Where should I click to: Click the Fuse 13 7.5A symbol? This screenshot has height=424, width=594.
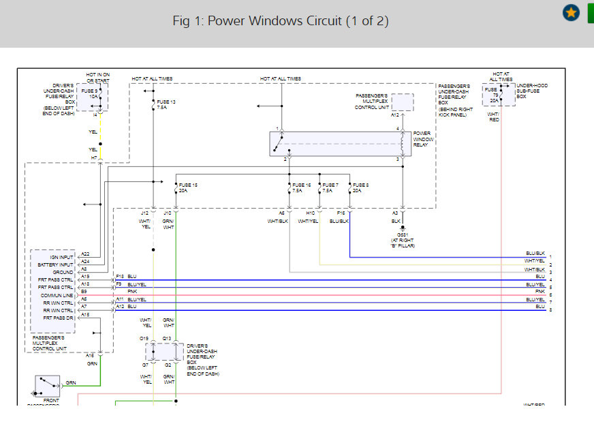153,104
